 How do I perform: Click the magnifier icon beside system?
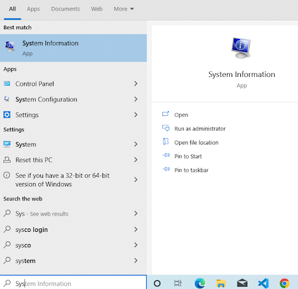(x=7, y=260)
